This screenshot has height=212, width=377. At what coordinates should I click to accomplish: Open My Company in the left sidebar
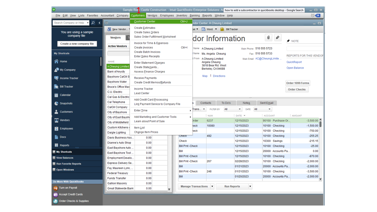click(x=67, y=70)
